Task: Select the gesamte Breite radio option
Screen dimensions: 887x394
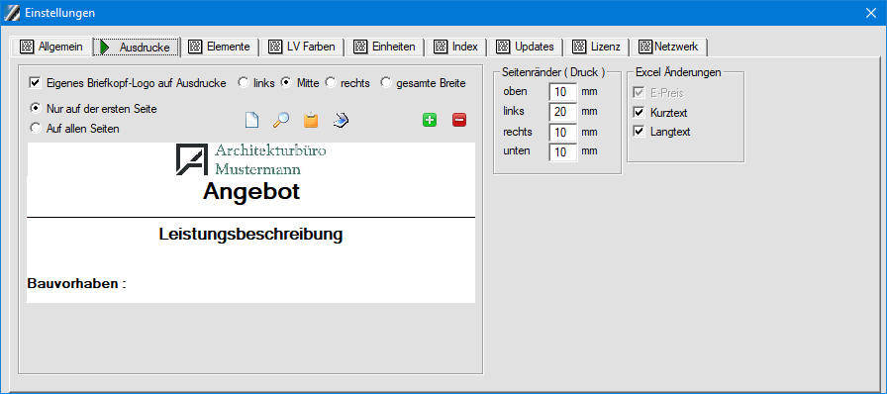Action: [x=386, y=83]
